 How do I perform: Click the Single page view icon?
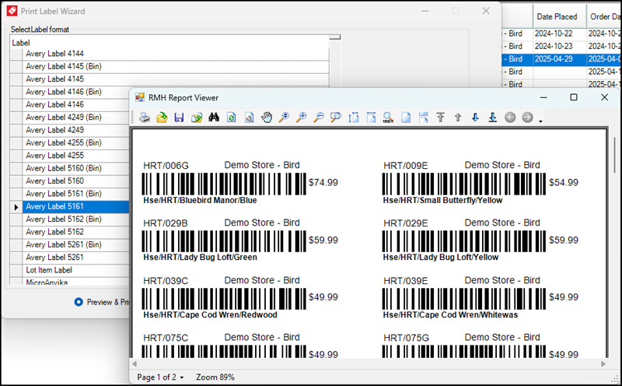click(x=406, y=118)
